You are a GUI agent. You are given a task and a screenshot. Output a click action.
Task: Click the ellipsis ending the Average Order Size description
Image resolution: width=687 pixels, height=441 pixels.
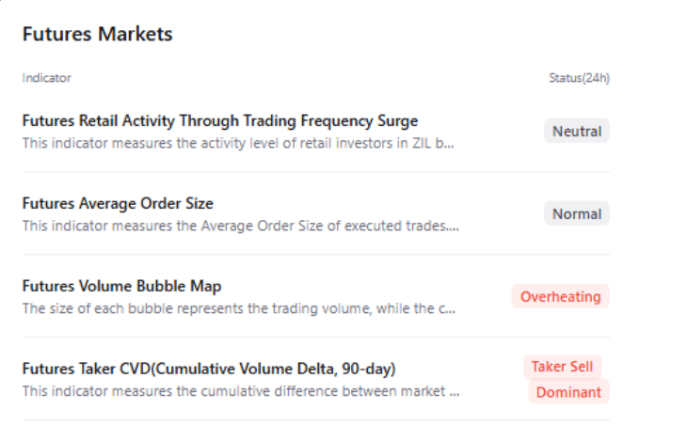pos(453,227)
